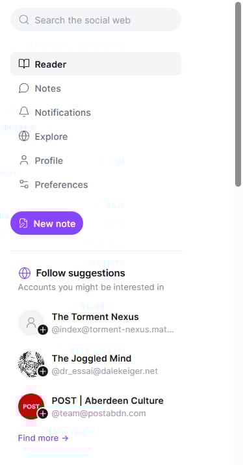Click the Explore globe icon
Viewport: 243px width, 465px height.
tap(24, 136)
